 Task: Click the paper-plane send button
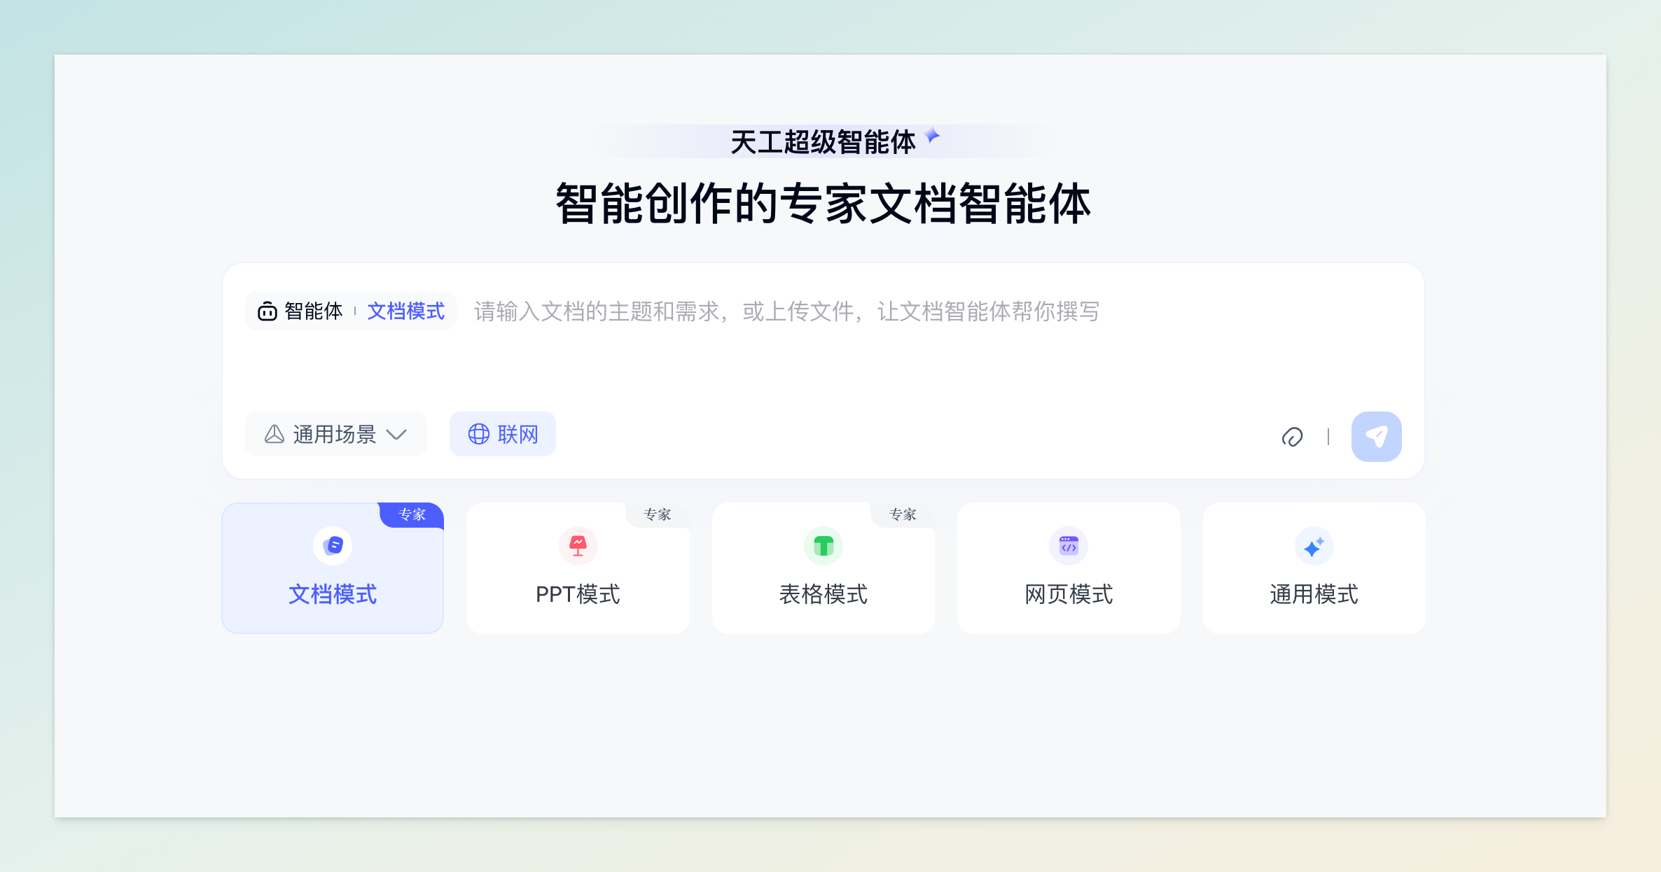click(x=1376, y=436)
